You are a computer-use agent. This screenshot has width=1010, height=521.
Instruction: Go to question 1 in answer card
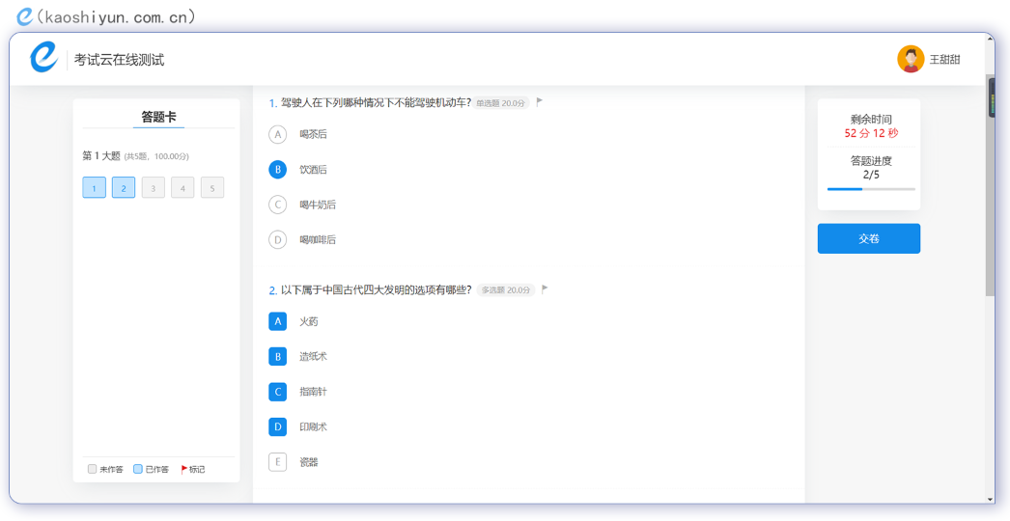pyautogui.click(x=94, y=187)
